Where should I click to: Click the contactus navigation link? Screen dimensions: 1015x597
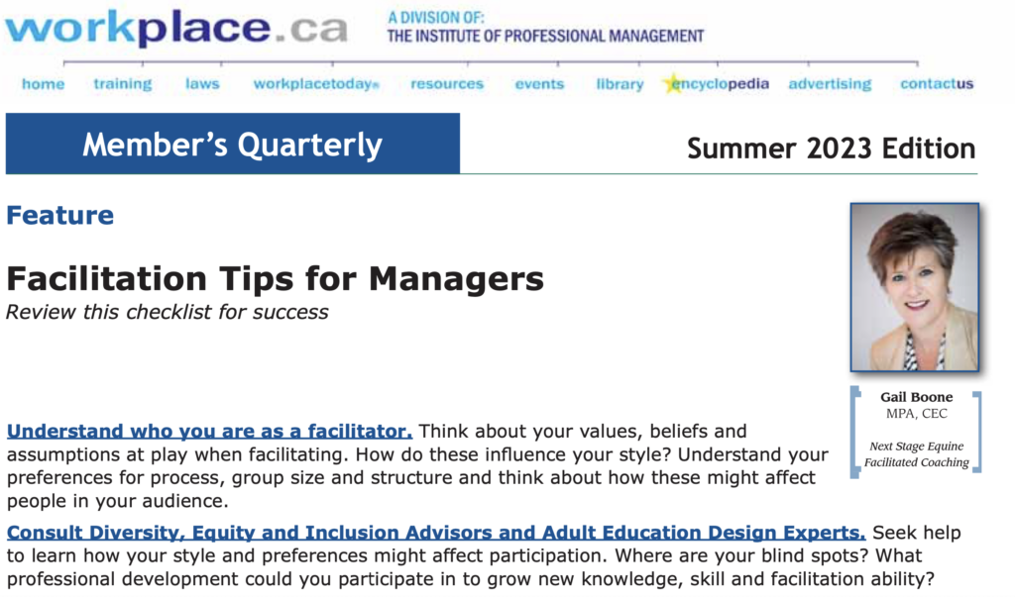tap(937, 84)
